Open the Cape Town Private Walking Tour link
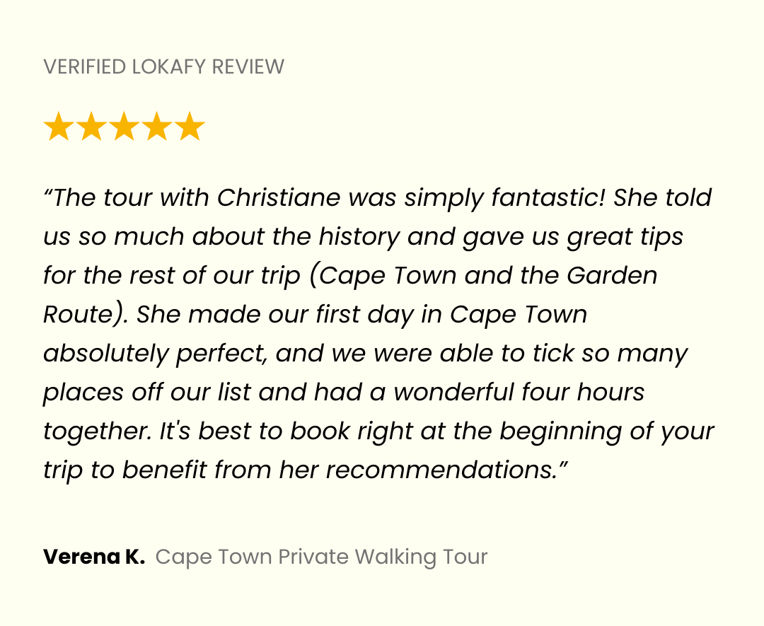Viewport: 764px width, 626px height. (321, 557)
